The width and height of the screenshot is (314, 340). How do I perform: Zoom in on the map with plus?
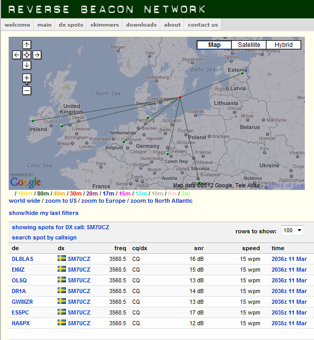[x=27, y=78]
